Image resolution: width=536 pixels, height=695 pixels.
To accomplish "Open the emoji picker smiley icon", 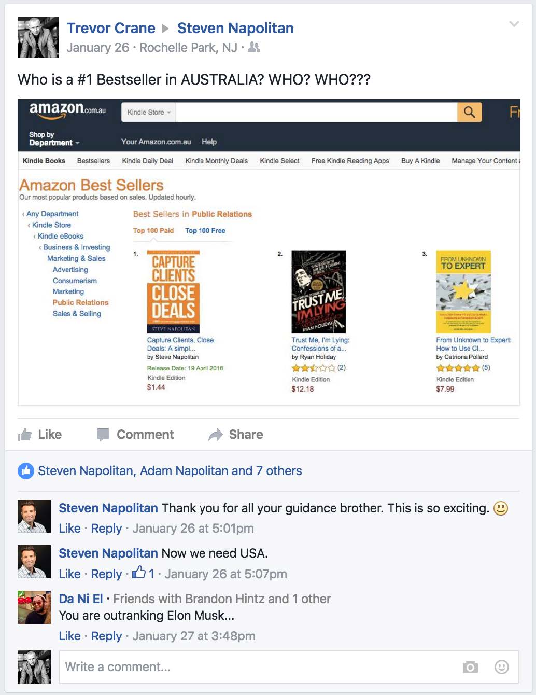I will 502,667.
